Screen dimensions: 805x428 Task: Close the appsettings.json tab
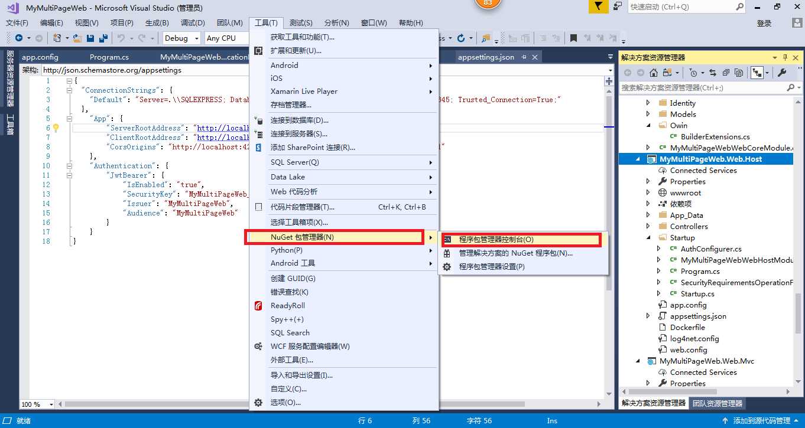pos(535,57)
